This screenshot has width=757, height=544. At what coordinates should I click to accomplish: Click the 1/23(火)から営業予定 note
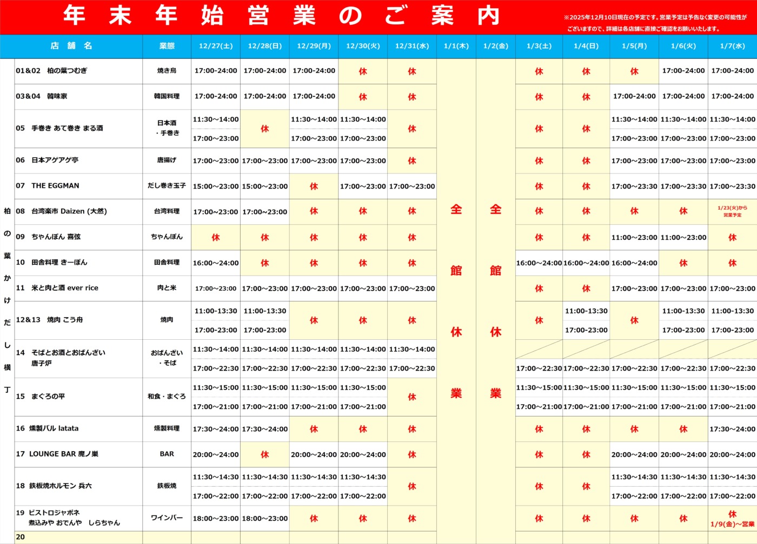point(732,211)
